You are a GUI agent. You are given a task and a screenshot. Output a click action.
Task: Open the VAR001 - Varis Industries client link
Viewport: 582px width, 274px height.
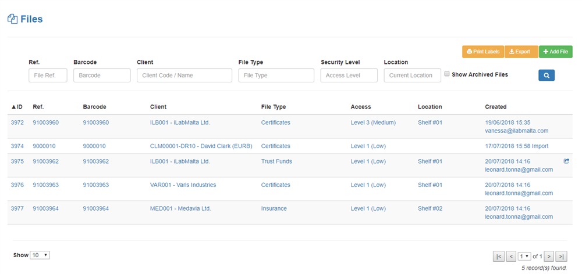point(183,185)
